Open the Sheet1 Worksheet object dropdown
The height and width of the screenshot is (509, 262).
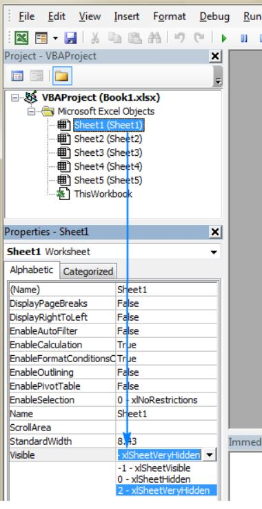pyautogui.click(x=214, y=252)
